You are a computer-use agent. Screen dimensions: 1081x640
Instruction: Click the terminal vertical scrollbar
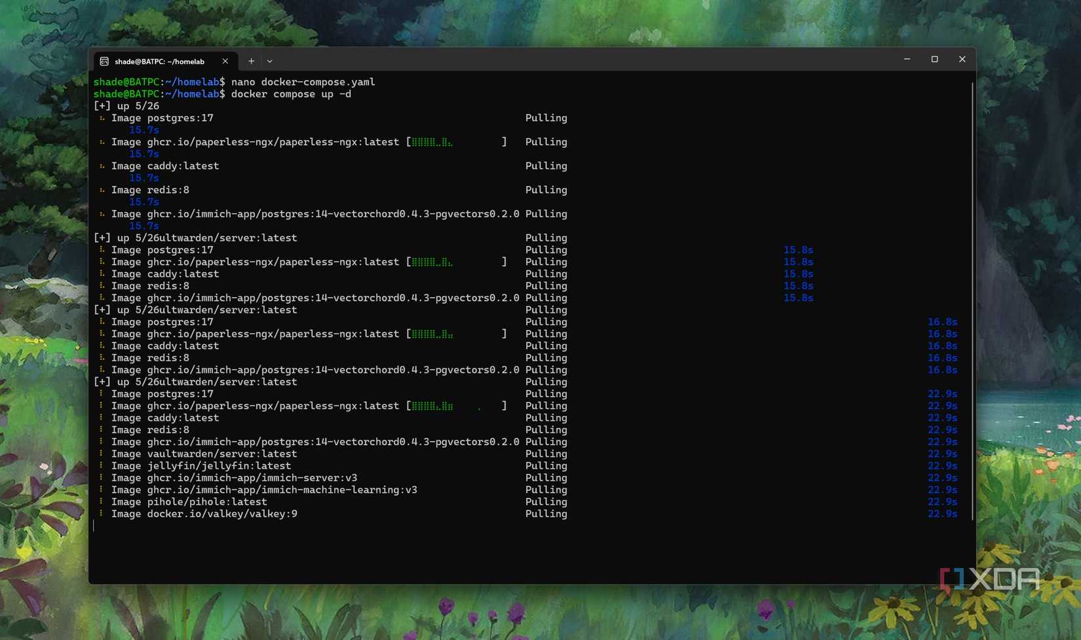972,301
